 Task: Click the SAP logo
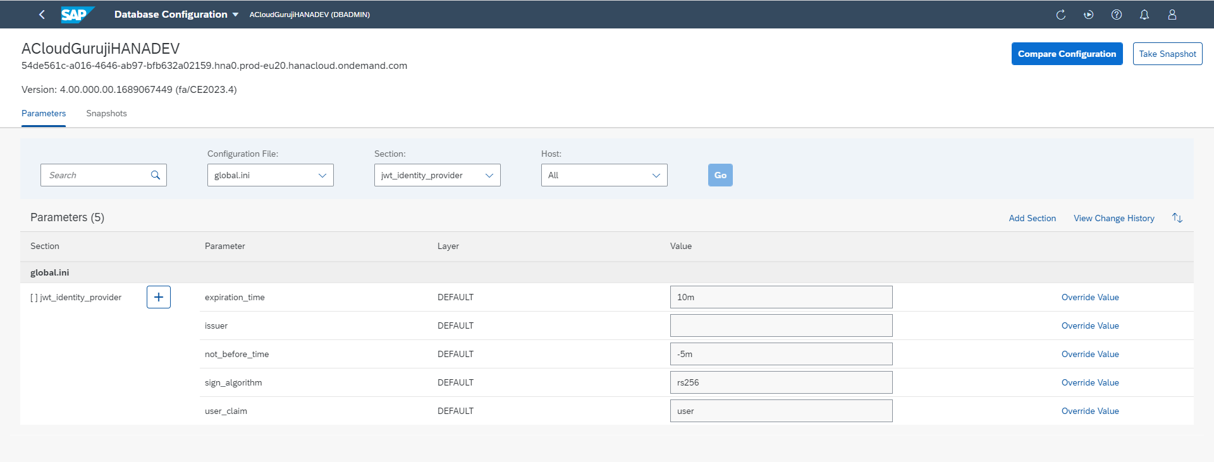77,15
